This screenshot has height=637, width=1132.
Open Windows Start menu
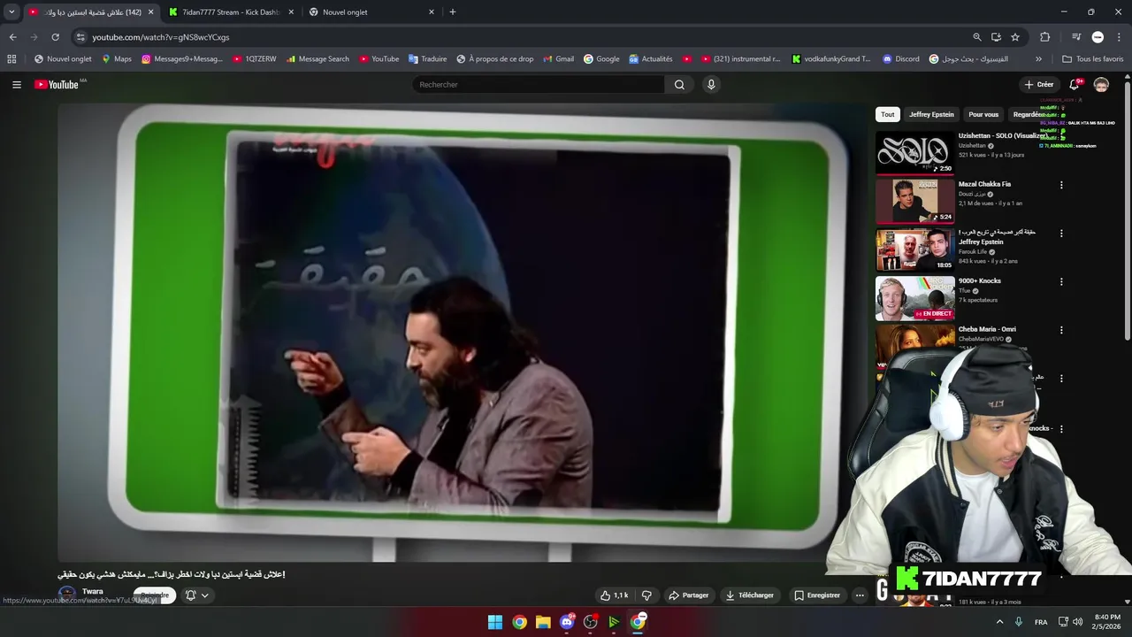[x=495, y=622]
